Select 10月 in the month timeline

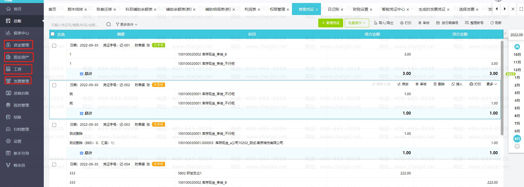[517, 55]
